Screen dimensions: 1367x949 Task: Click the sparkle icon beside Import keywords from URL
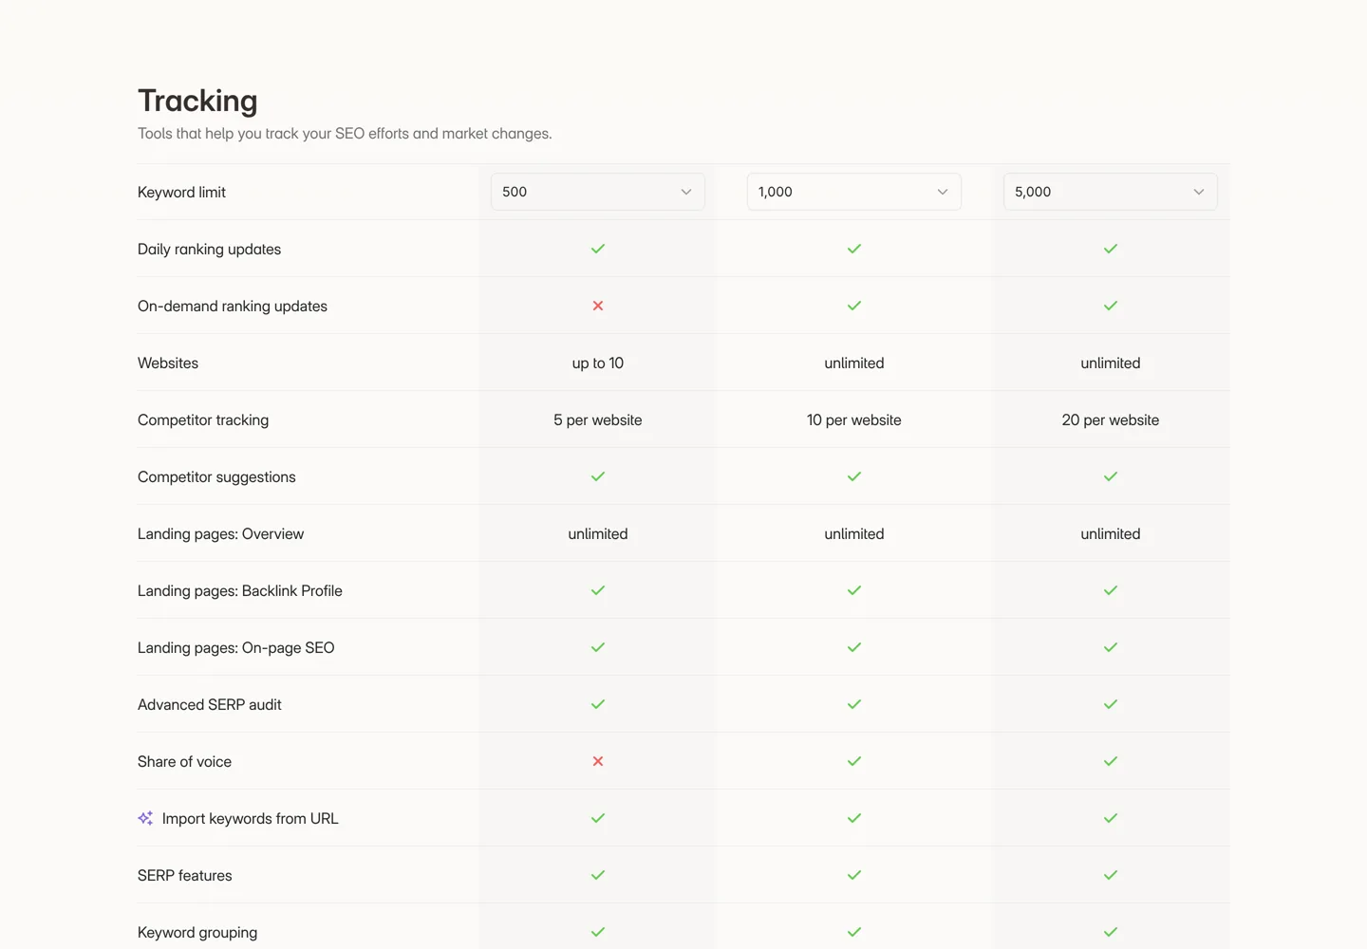[x=145, y=818]
